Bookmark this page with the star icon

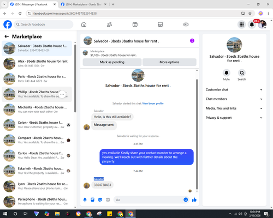(250, 14)
